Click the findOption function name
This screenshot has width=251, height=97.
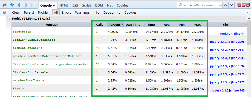pos(22,32)
